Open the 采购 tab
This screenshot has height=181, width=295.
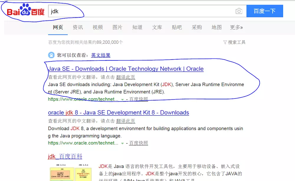tap(197, 27)
